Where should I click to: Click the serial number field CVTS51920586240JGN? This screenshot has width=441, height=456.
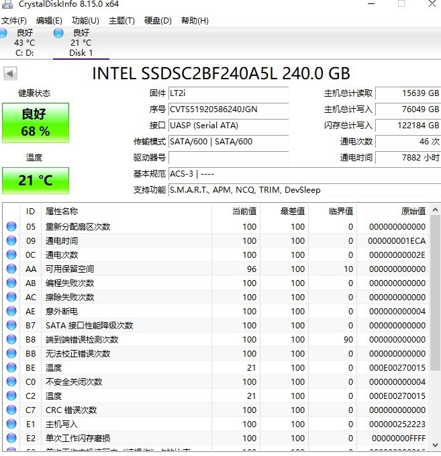[x=228, y=109]
